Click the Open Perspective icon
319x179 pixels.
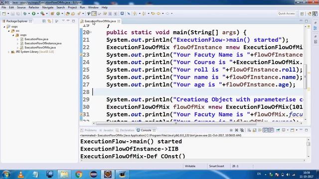[x=302, y=13]
